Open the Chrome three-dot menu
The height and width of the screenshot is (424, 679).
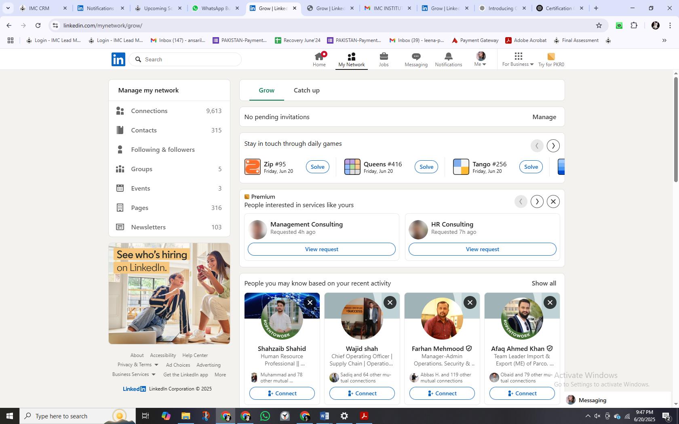(670, 25)
